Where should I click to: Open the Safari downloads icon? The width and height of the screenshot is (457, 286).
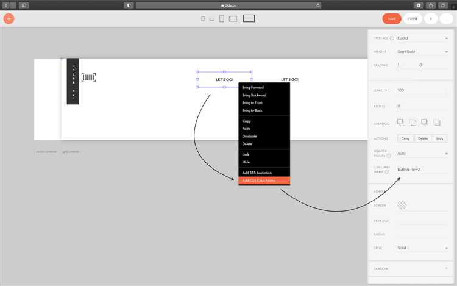point(418,5)
